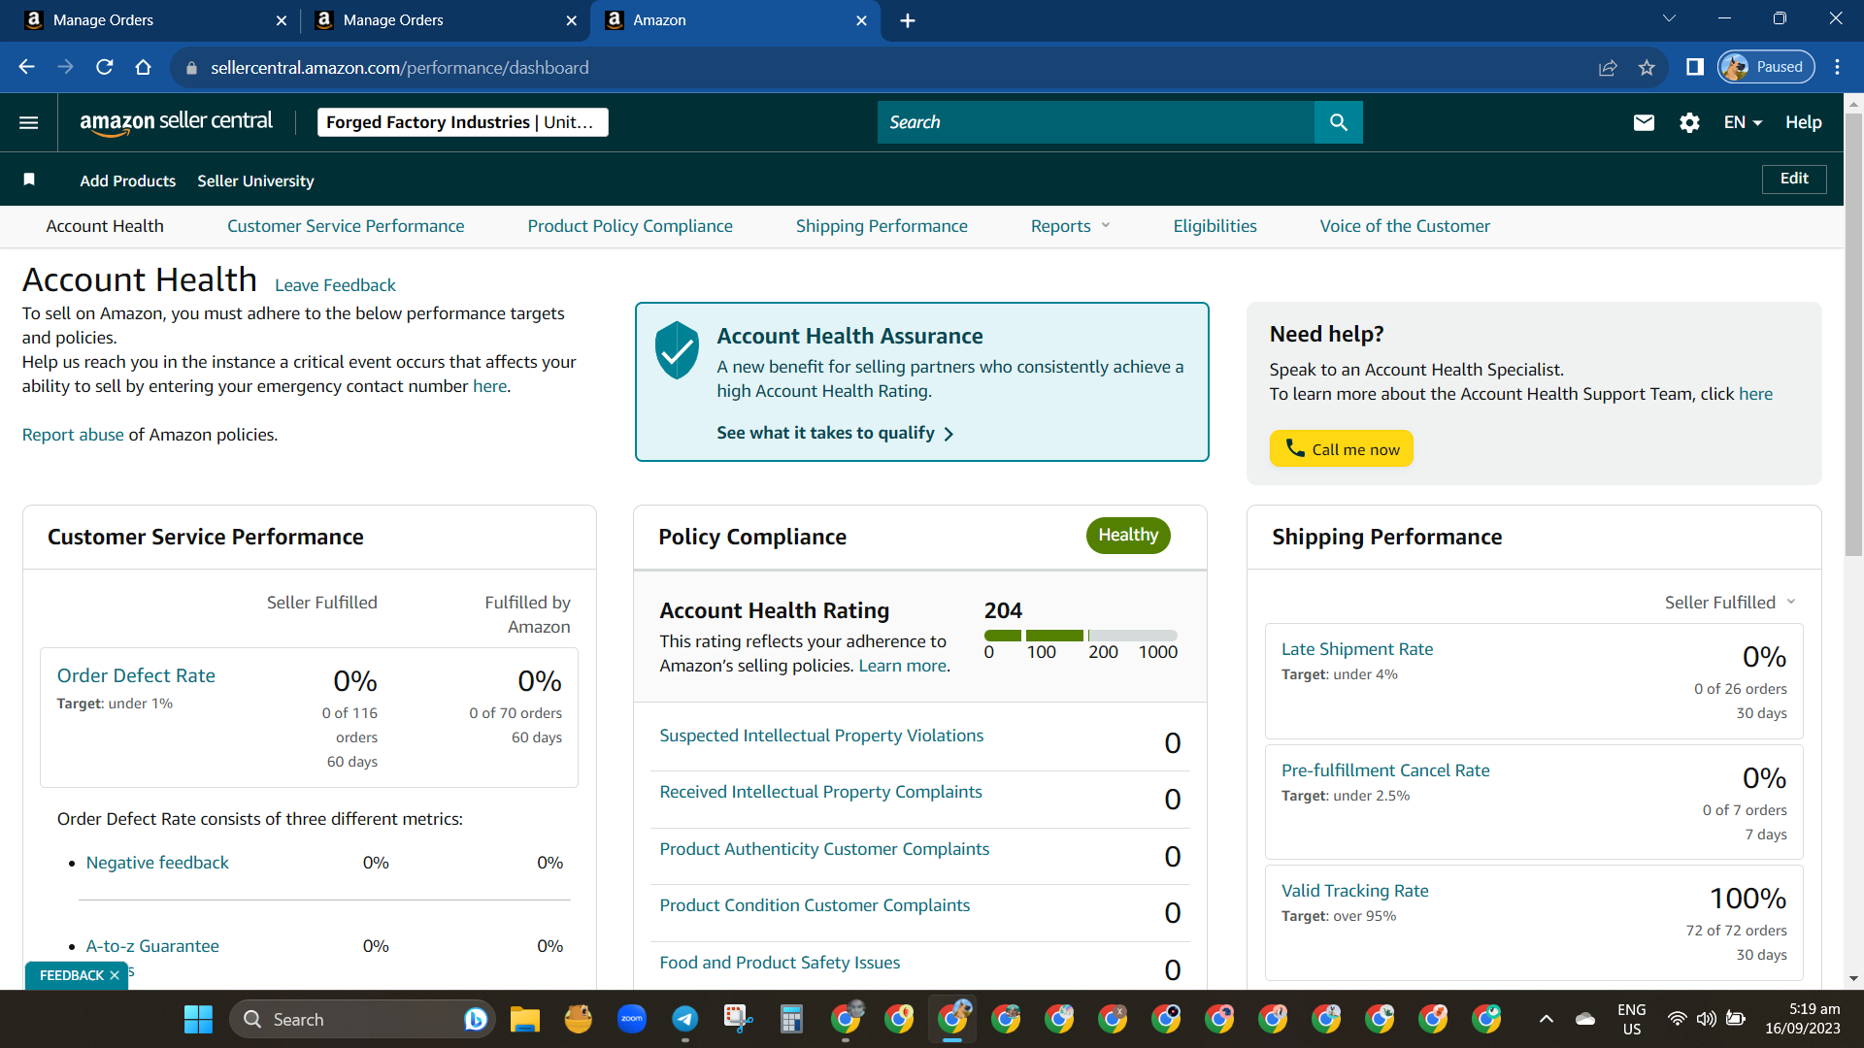The image size is (1864, 1048).
Task: Click the Account Health Rating progress bar
Action: pyautogui.click(x=1081, y=636)
